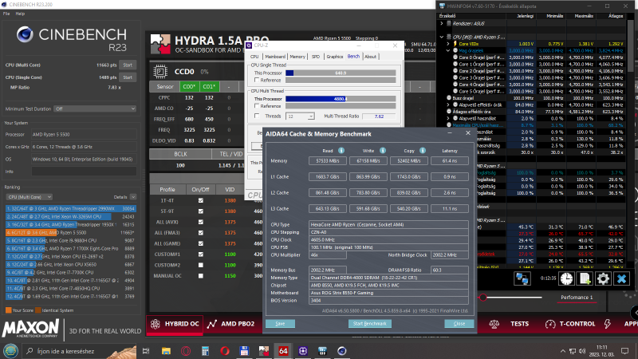Click the AMD PBO2 graph icon in Hydra
The image size is (638, 359).
click(x=211, y=324)
